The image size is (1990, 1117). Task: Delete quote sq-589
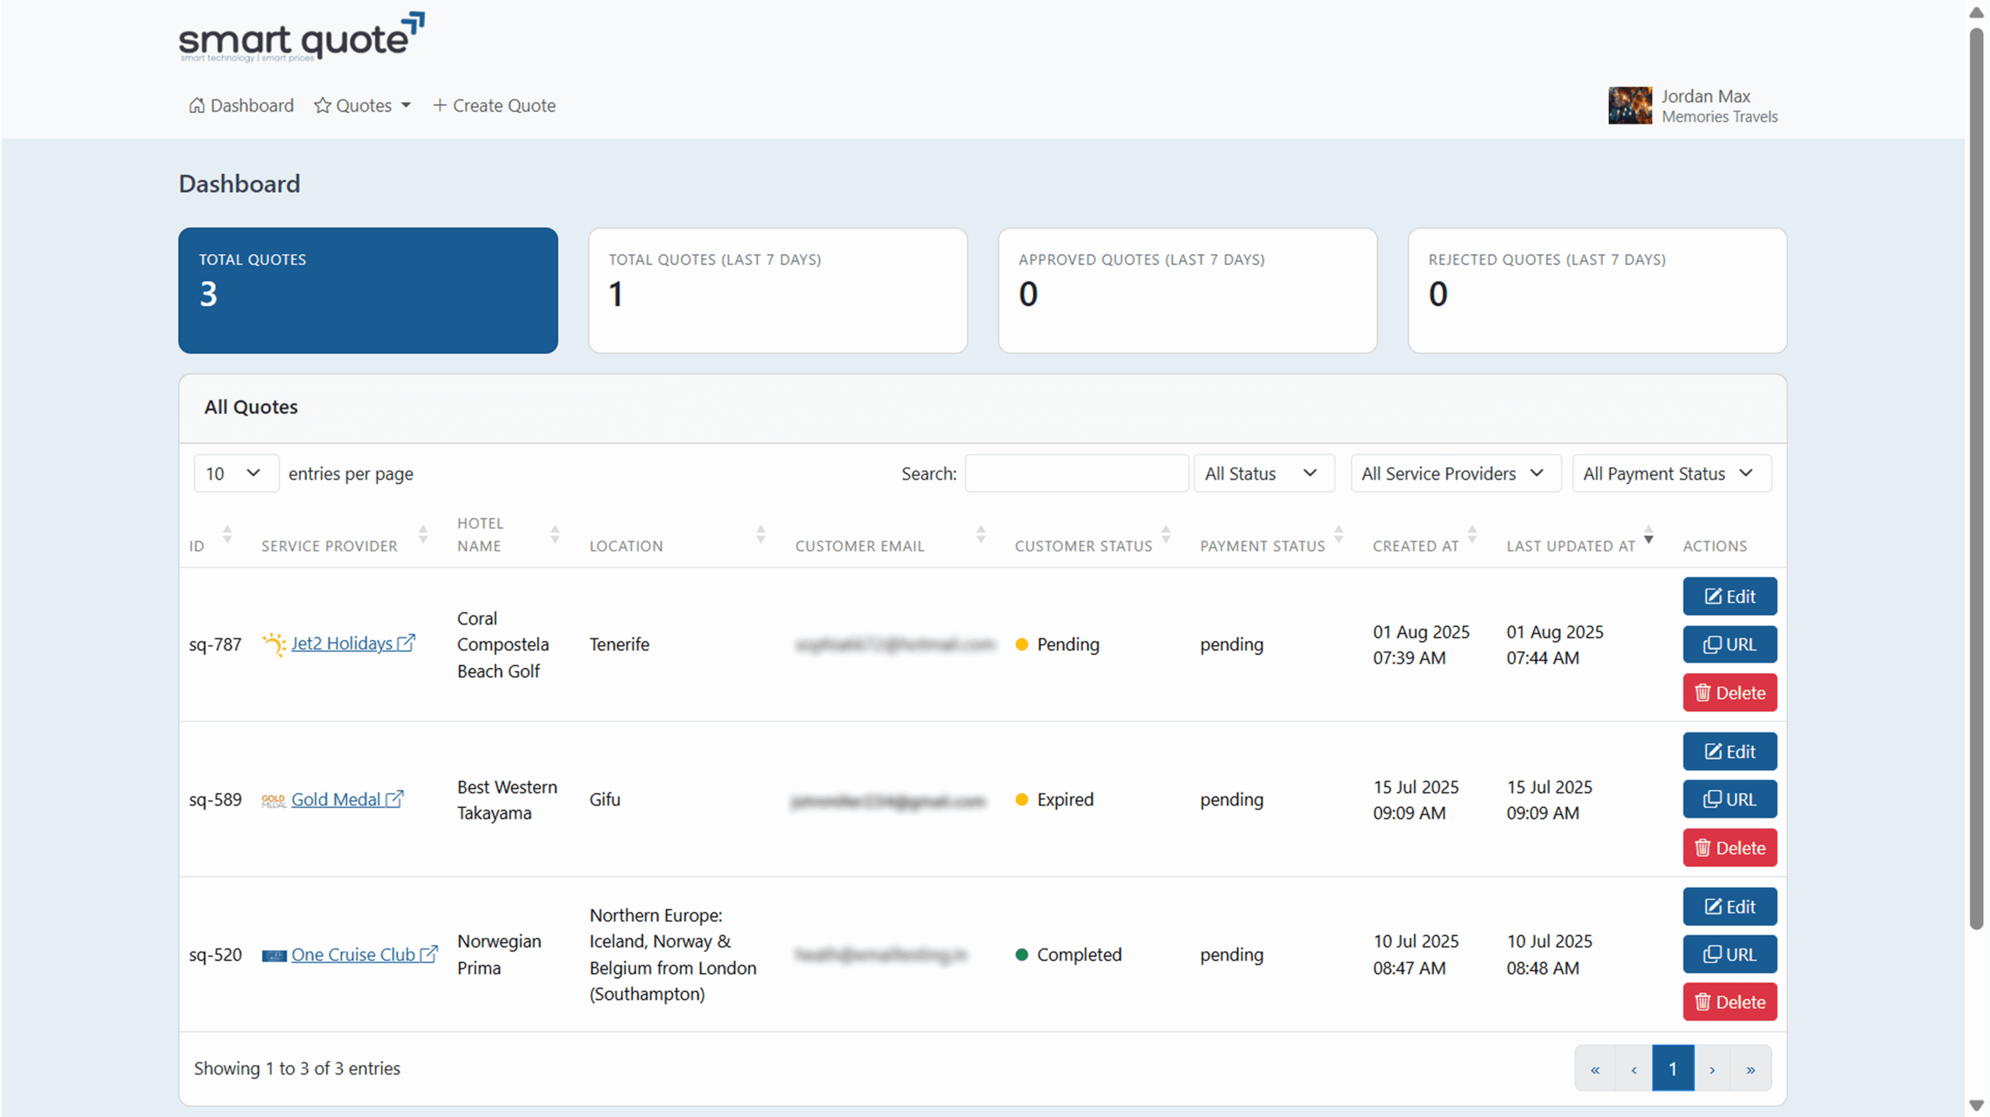tap(1729, 847)
